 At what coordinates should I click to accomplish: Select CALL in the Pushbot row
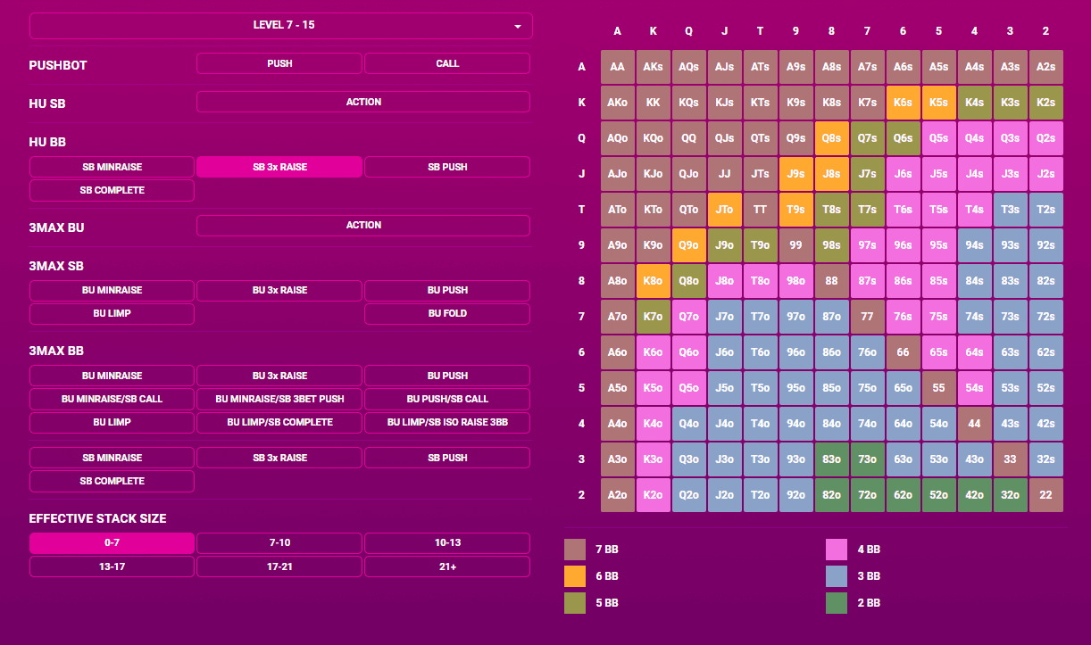pyautogui.click(x=447, y=63)
